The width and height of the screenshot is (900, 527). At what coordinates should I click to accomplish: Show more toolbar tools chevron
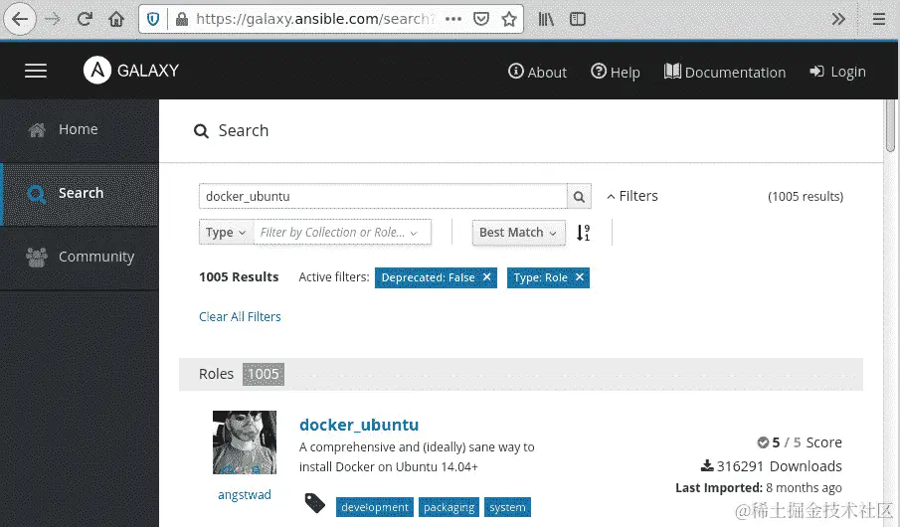838,20
